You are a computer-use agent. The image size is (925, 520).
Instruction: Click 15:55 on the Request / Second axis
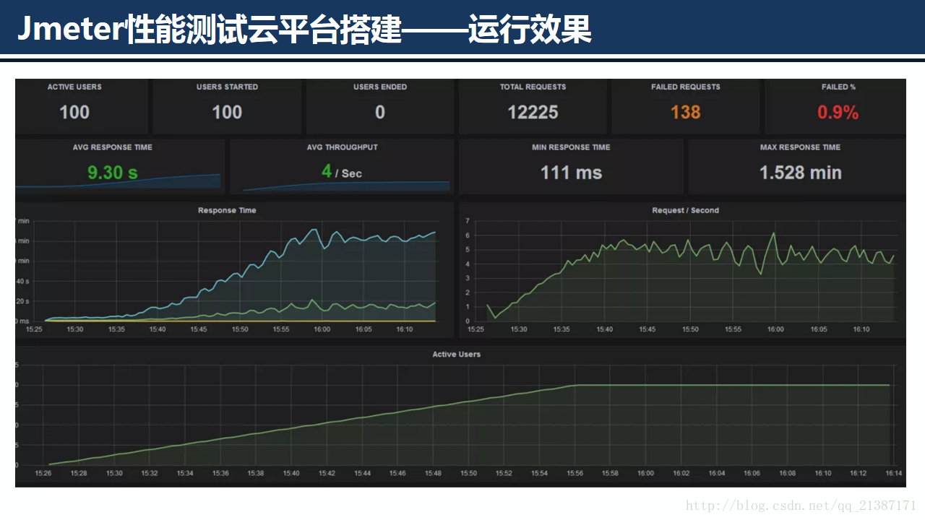[733, 329]
